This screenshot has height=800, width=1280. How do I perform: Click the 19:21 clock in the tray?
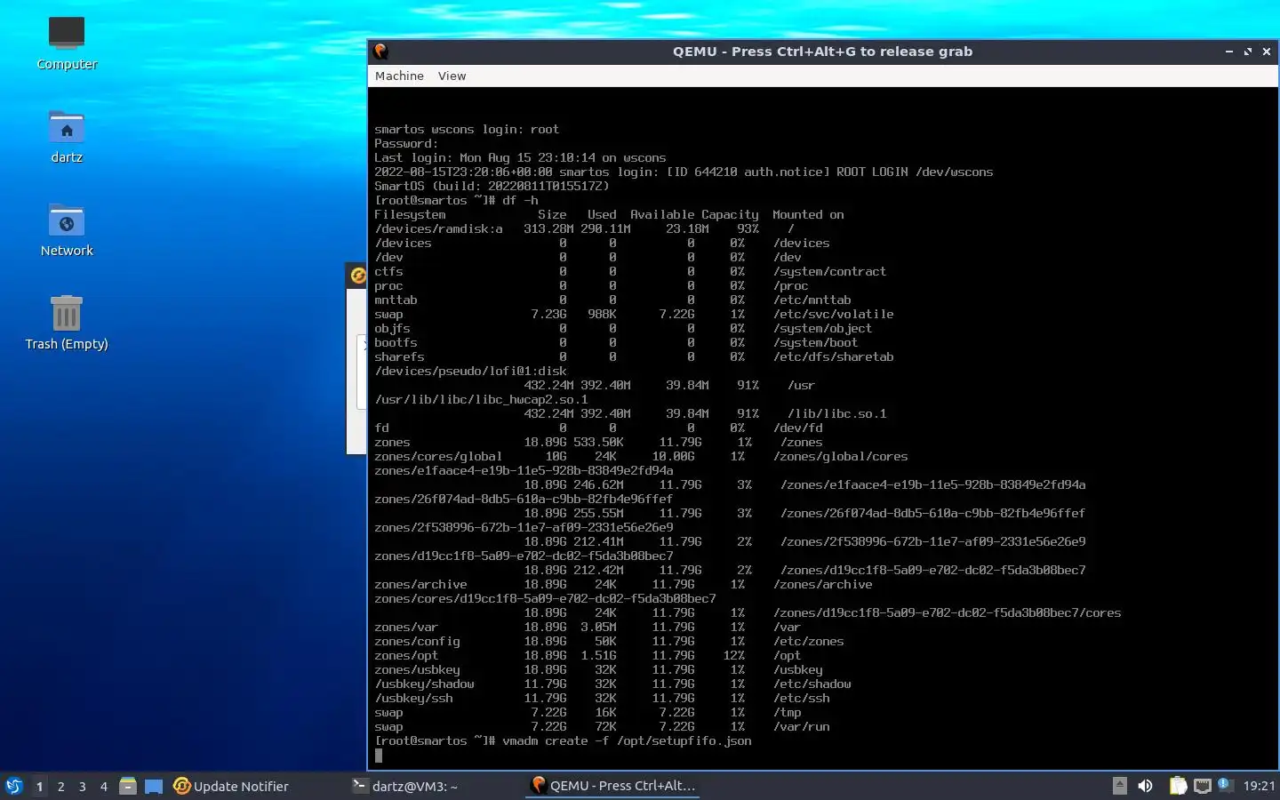click(1259, 786)
